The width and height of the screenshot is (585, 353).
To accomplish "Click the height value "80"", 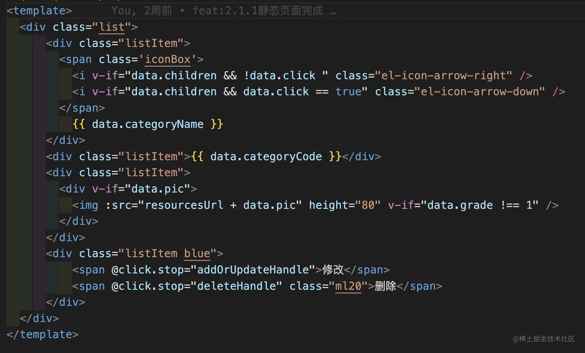I will point(368,205).
